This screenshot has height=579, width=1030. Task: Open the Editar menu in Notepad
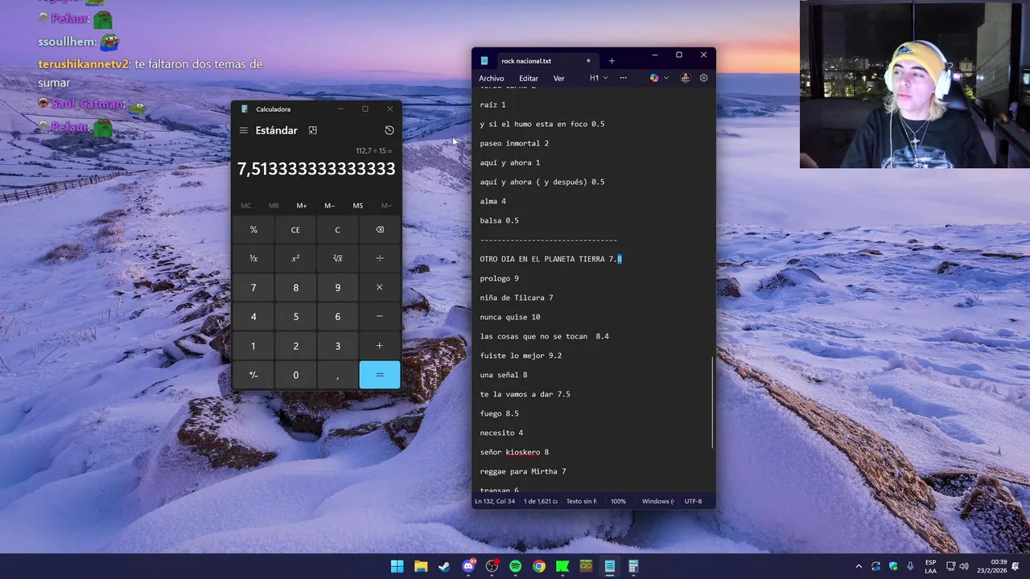coord(529,78)
